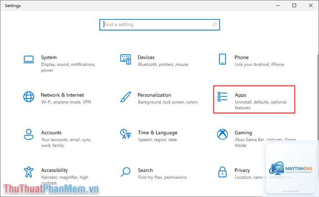Screen dimensions: 319x197
Task: Open the Phone icon
Action: 222,59
